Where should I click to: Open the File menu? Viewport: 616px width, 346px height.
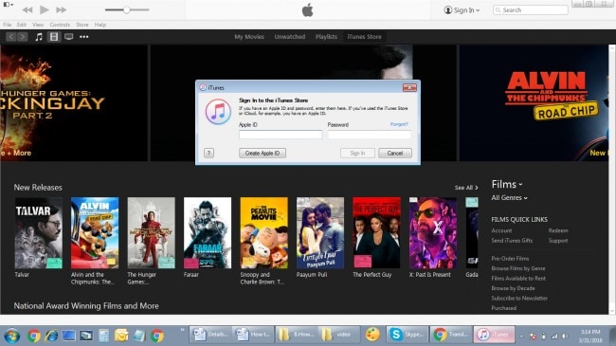pyautogui.click(x=7, y=25)
